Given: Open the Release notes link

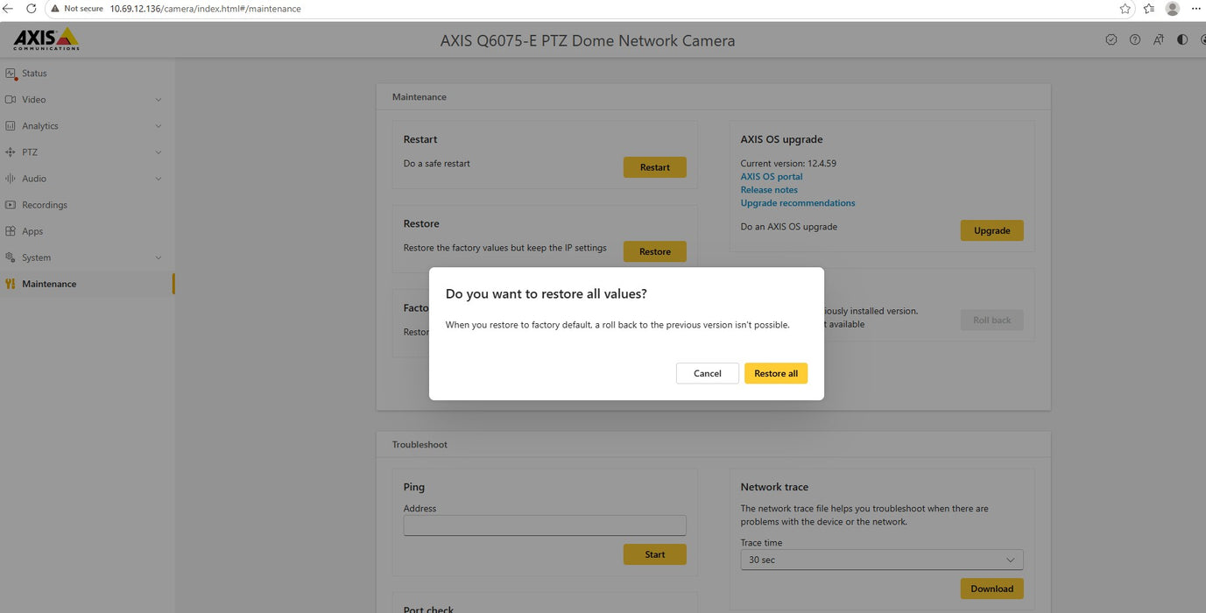Looking at the screenshot, I should pyautogui.click(x=769, y=190).
